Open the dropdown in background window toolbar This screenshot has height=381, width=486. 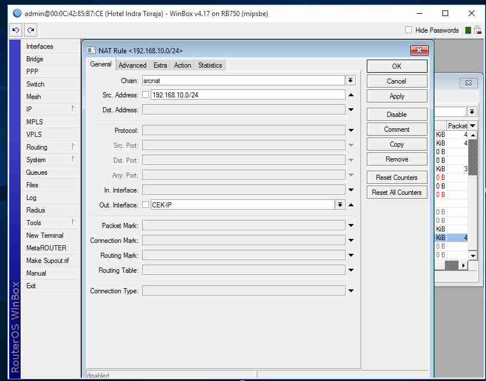(x=472, y=112)
